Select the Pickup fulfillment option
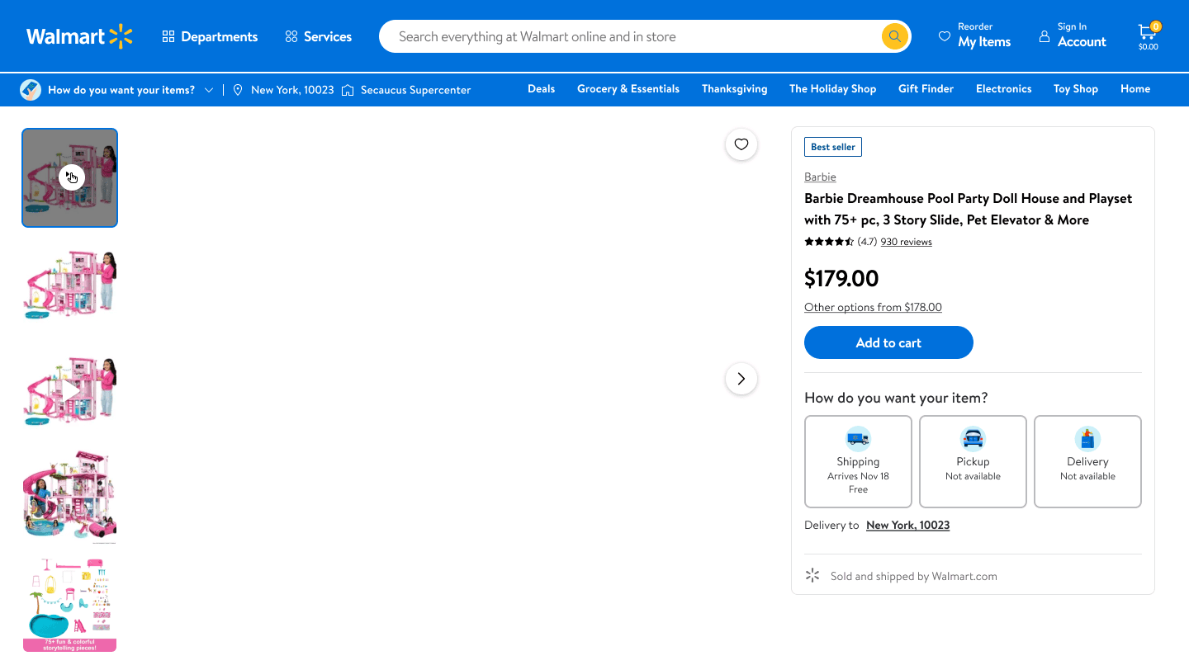Screen dimensions: 1189x670 [x=973, y=461]
